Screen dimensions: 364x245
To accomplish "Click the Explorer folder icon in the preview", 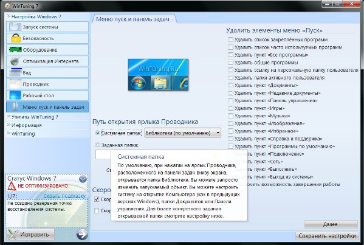I will pyautogui.click(x=160, y=83).
